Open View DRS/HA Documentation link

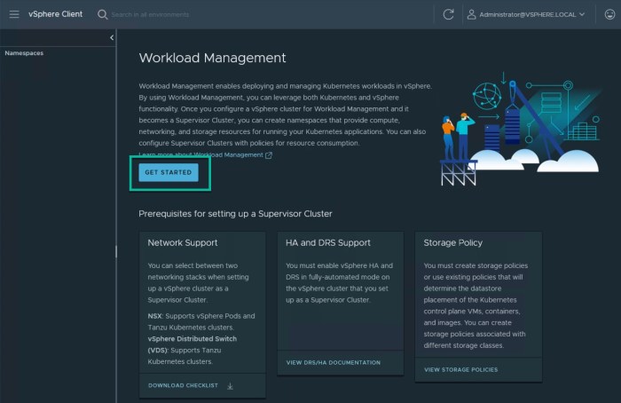[x=333, y=362]
